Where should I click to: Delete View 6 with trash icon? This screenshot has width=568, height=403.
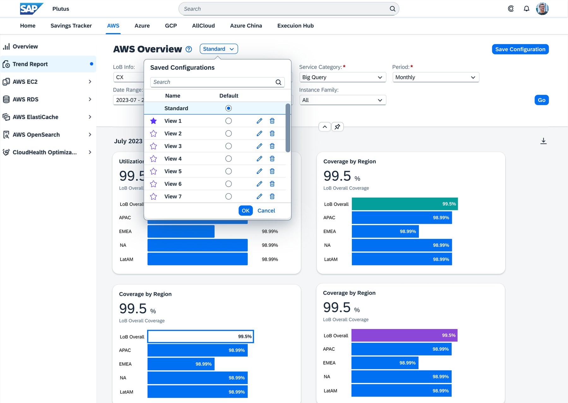point(272,184)
